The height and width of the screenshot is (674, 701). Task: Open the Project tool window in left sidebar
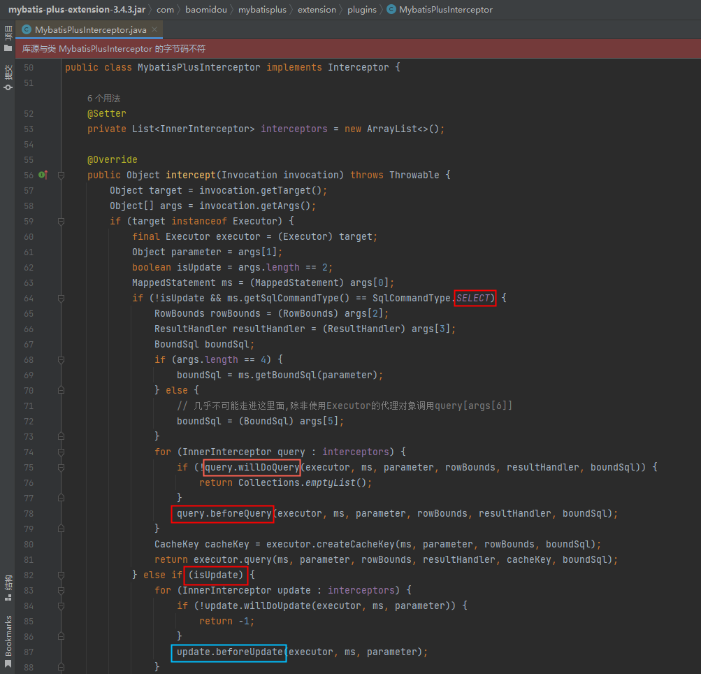click(x=8, y=38)
